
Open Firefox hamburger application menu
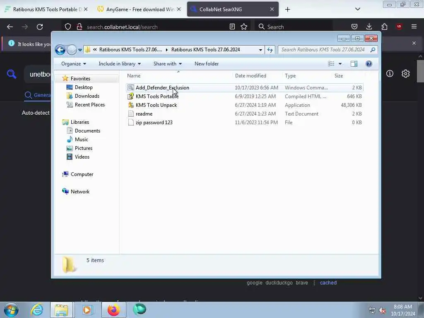tap(414, 27)
